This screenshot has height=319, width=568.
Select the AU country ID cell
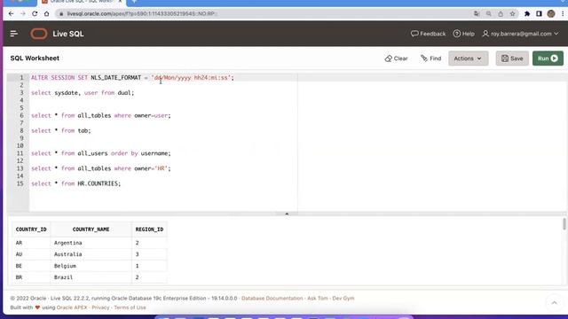(31, 254)
